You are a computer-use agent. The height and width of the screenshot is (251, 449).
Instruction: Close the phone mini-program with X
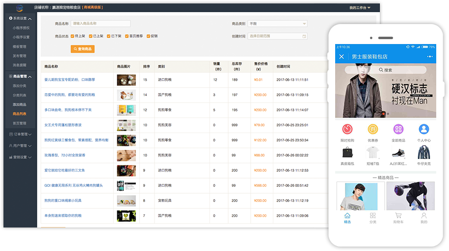(342, 57)
